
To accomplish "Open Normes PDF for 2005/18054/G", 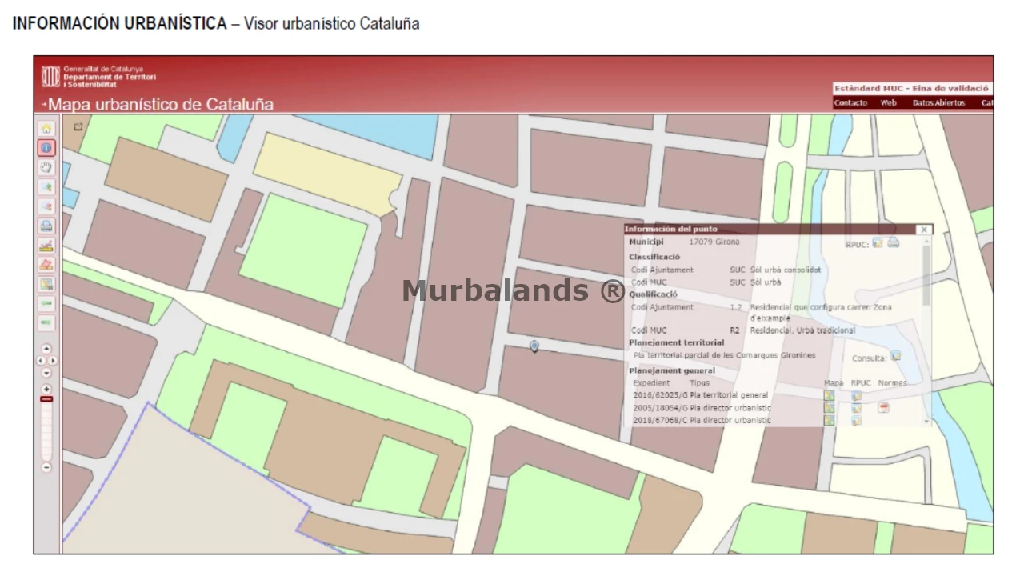I will click(884, 408).
